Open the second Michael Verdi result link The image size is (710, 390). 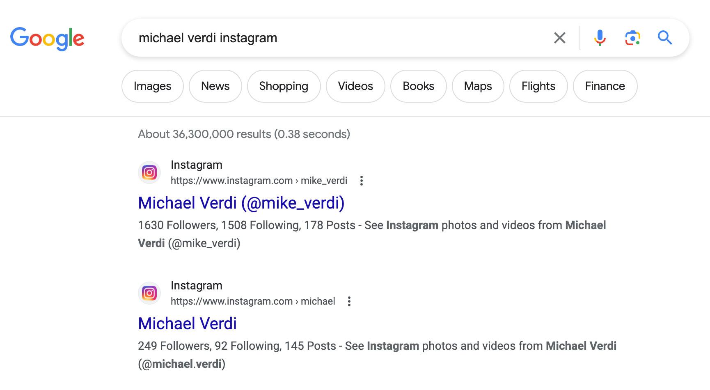tap(187, 323)
